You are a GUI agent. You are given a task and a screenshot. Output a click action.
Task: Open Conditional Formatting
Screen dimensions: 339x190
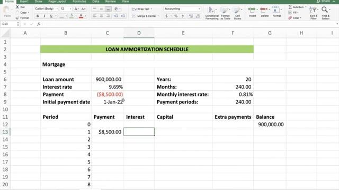[212, 13]
